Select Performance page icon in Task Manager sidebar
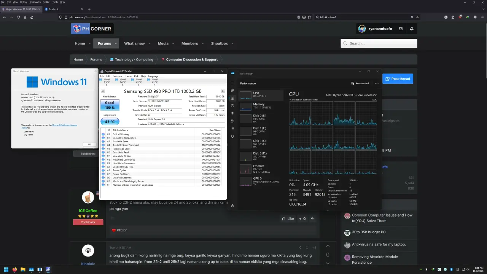Screen dimensions: 487x274 232,98
